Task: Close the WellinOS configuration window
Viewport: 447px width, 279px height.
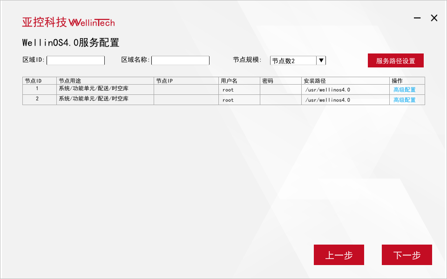Action: pos(434,18)
